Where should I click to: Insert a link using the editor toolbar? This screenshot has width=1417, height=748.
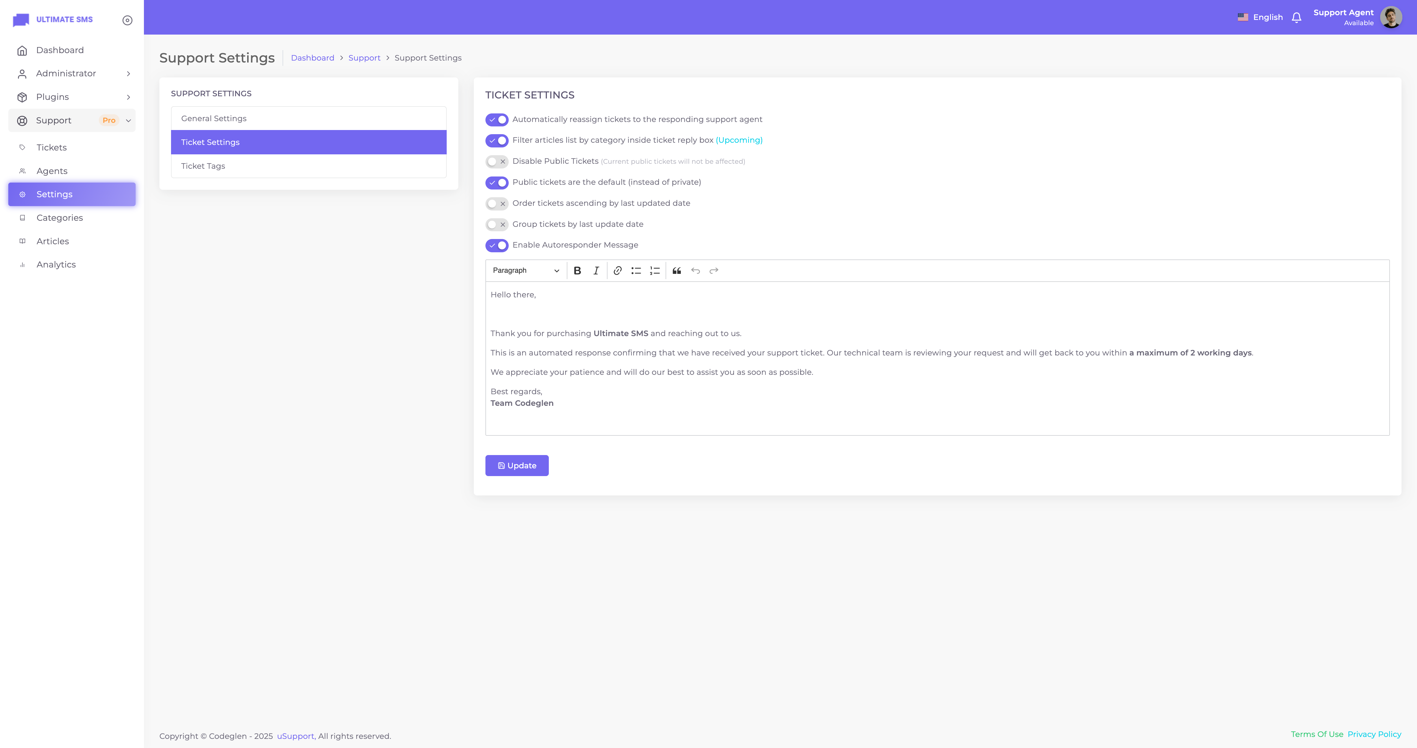617,271
